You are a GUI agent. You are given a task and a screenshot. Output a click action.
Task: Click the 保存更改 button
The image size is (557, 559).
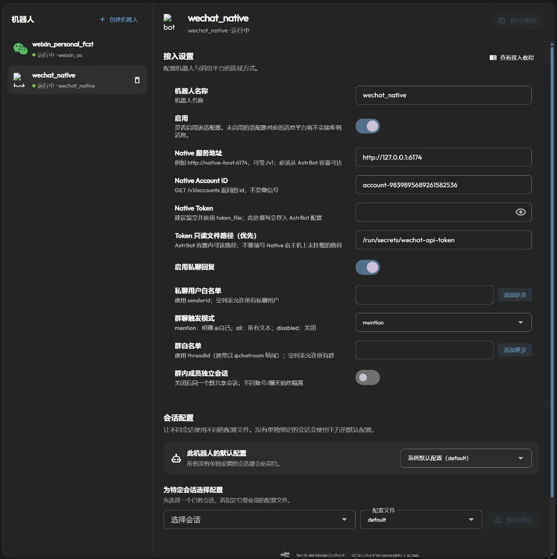pyautogui.click(x=518, y=21)
